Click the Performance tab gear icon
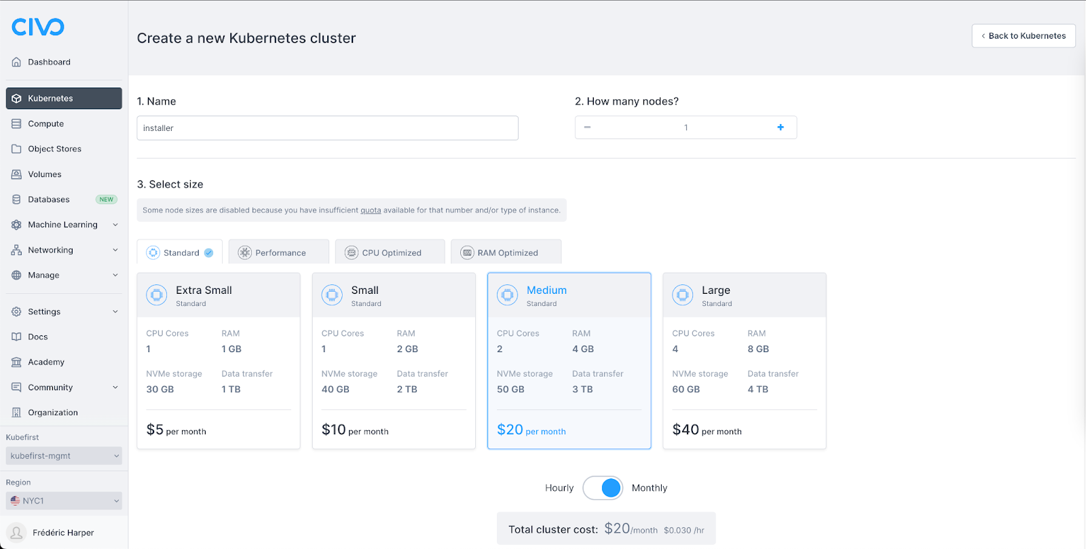Screen dimensions: 1086x549 click(245, 252)
